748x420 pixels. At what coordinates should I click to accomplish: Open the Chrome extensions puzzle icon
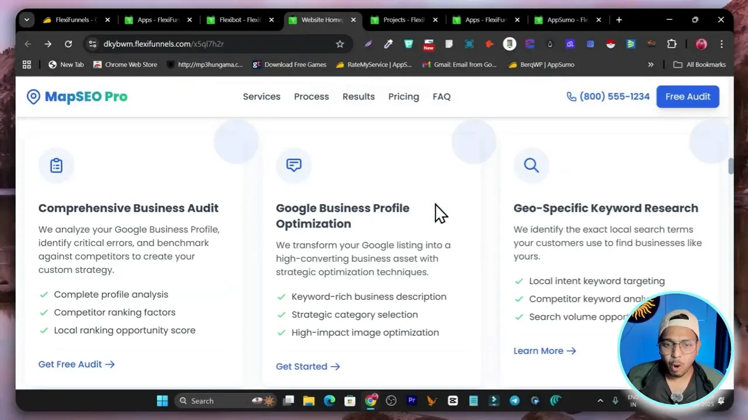tap(671, 44)
